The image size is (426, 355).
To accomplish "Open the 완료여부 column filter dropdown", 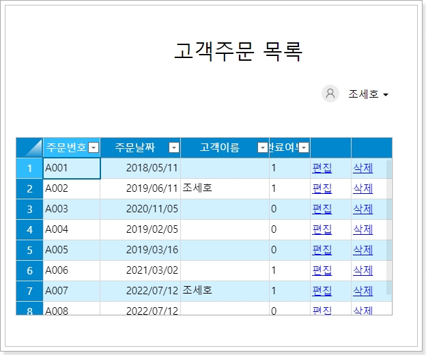I will 304,147.
